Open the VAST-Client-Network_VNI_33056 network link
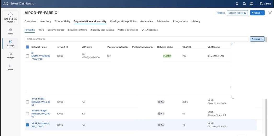The width and height of the screenshot is (274, 136). tap(41, 102)
